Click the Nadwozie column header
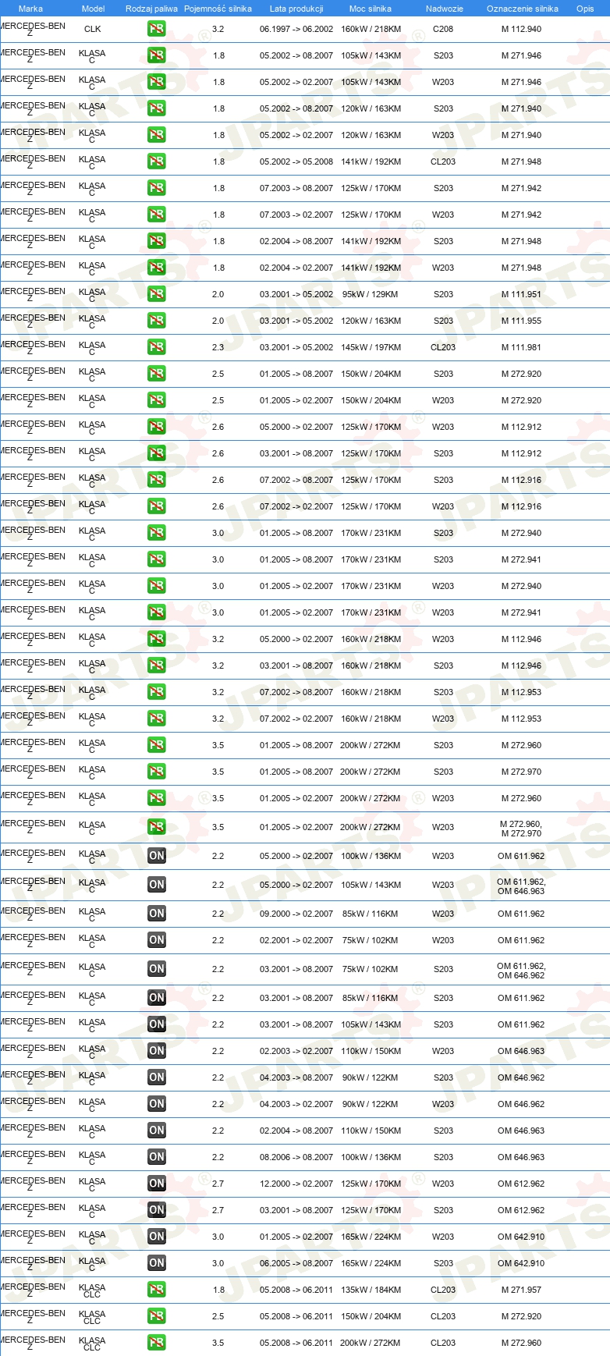 445,9
